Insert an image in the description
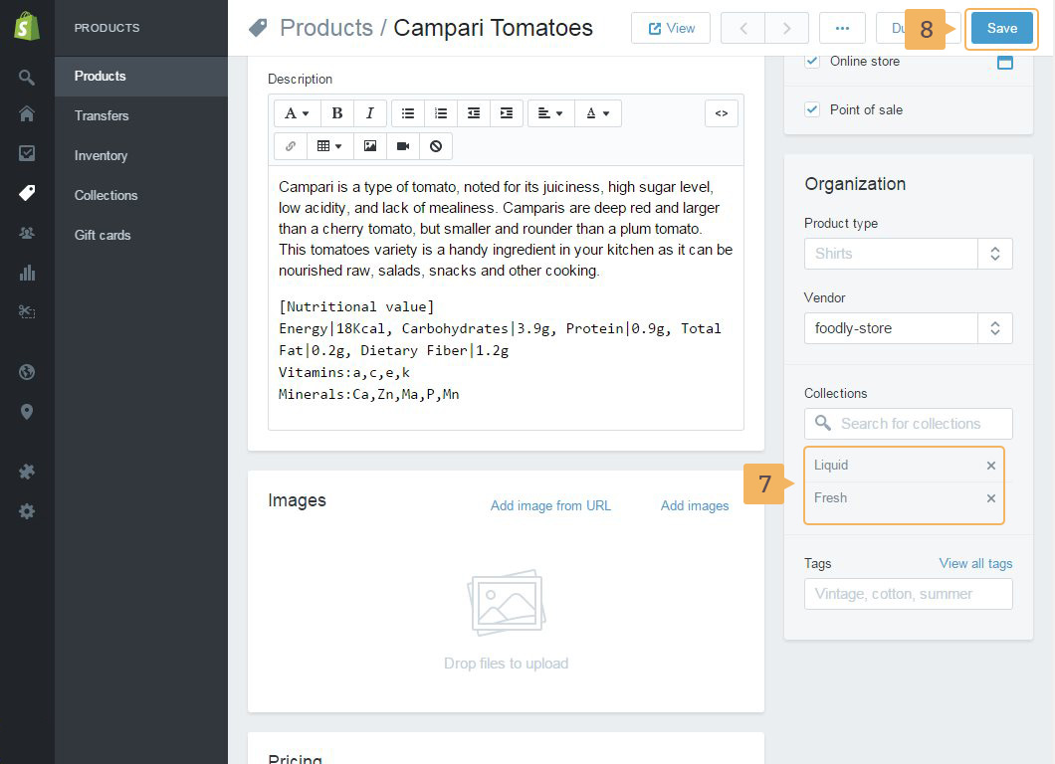The width and height of the screenshot is (1055, 764). (370, 146)
